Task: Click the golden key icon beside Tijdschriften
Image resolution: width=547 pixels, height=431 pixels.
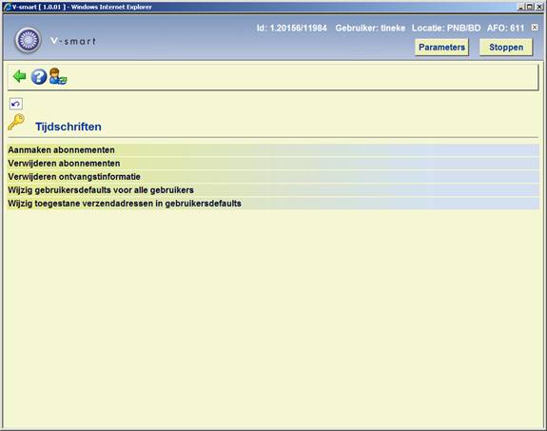Action: pos(16,122)
